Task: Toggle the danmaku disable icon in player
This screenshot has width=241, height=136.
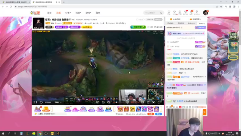Action: coord(127,102)
